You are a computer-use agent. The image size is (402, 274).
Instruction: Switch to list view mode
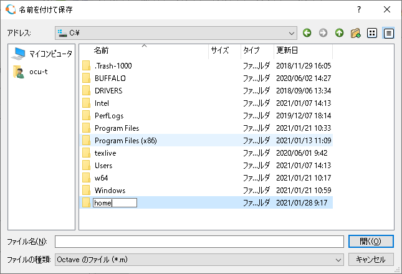click(372, 32)
